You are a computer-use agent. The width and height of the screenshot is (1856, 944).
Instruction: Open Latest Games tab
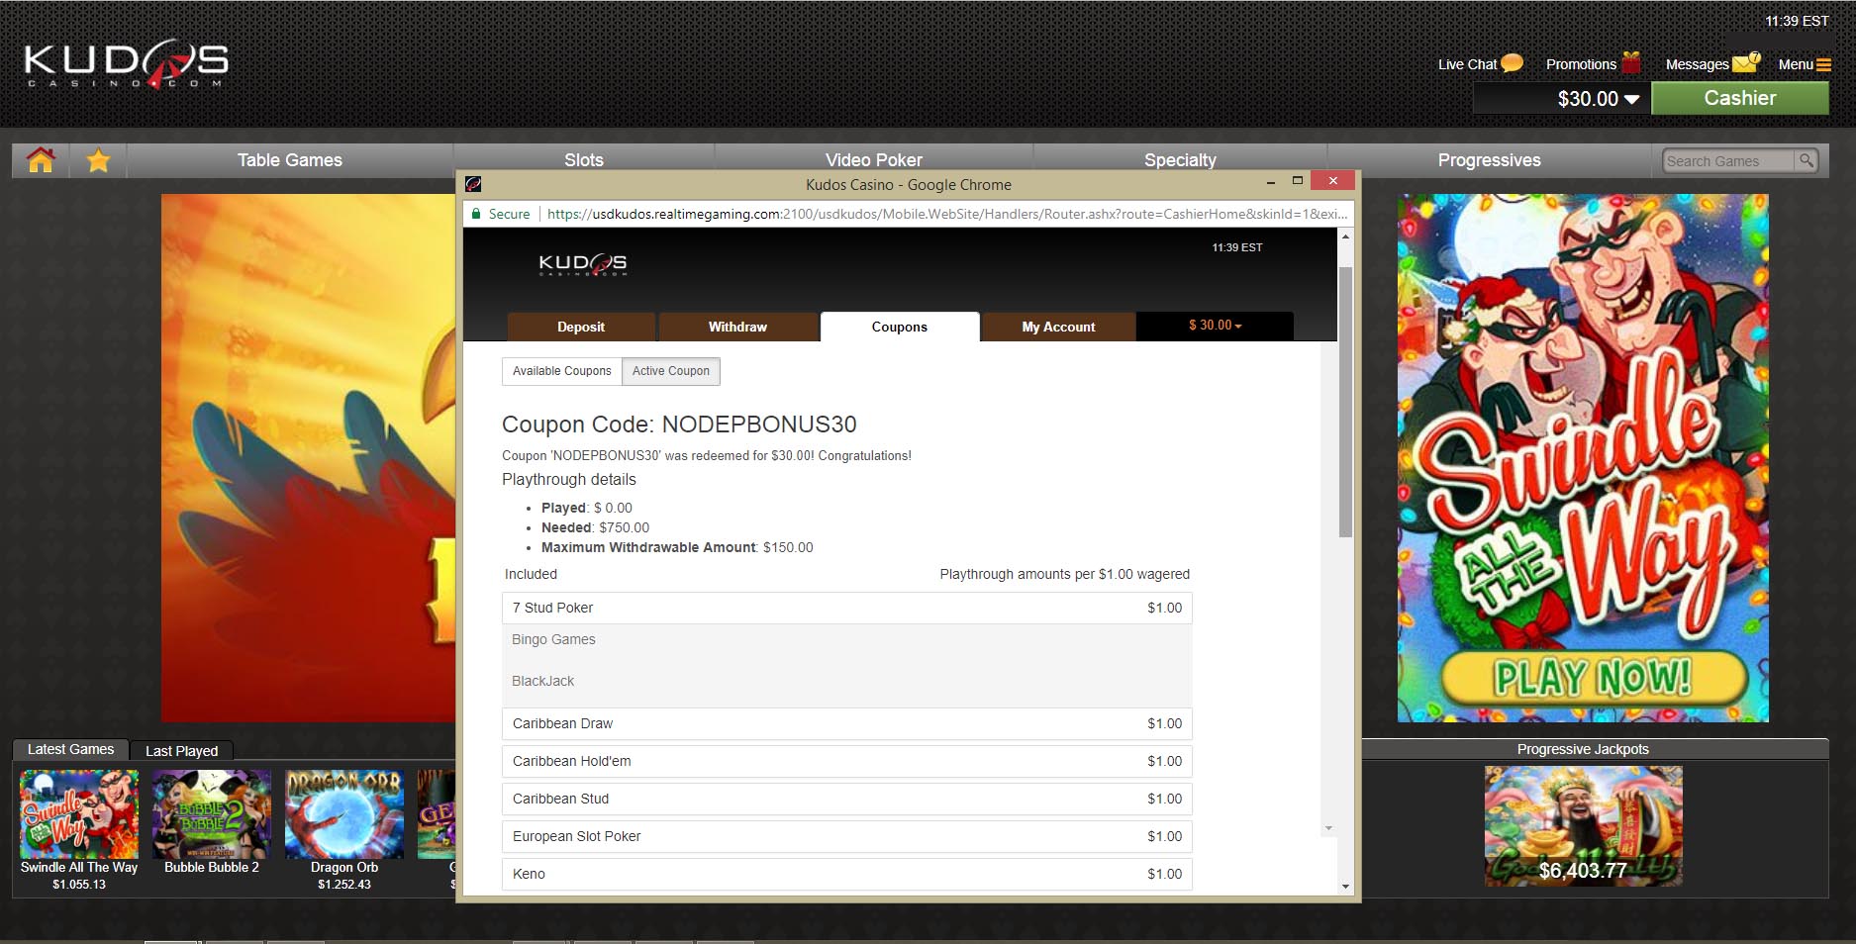[x=70, y=749]
